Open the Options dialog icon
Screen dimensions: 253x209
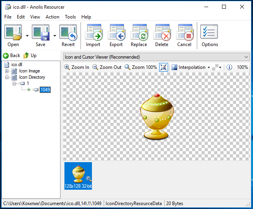coord(209,32)
